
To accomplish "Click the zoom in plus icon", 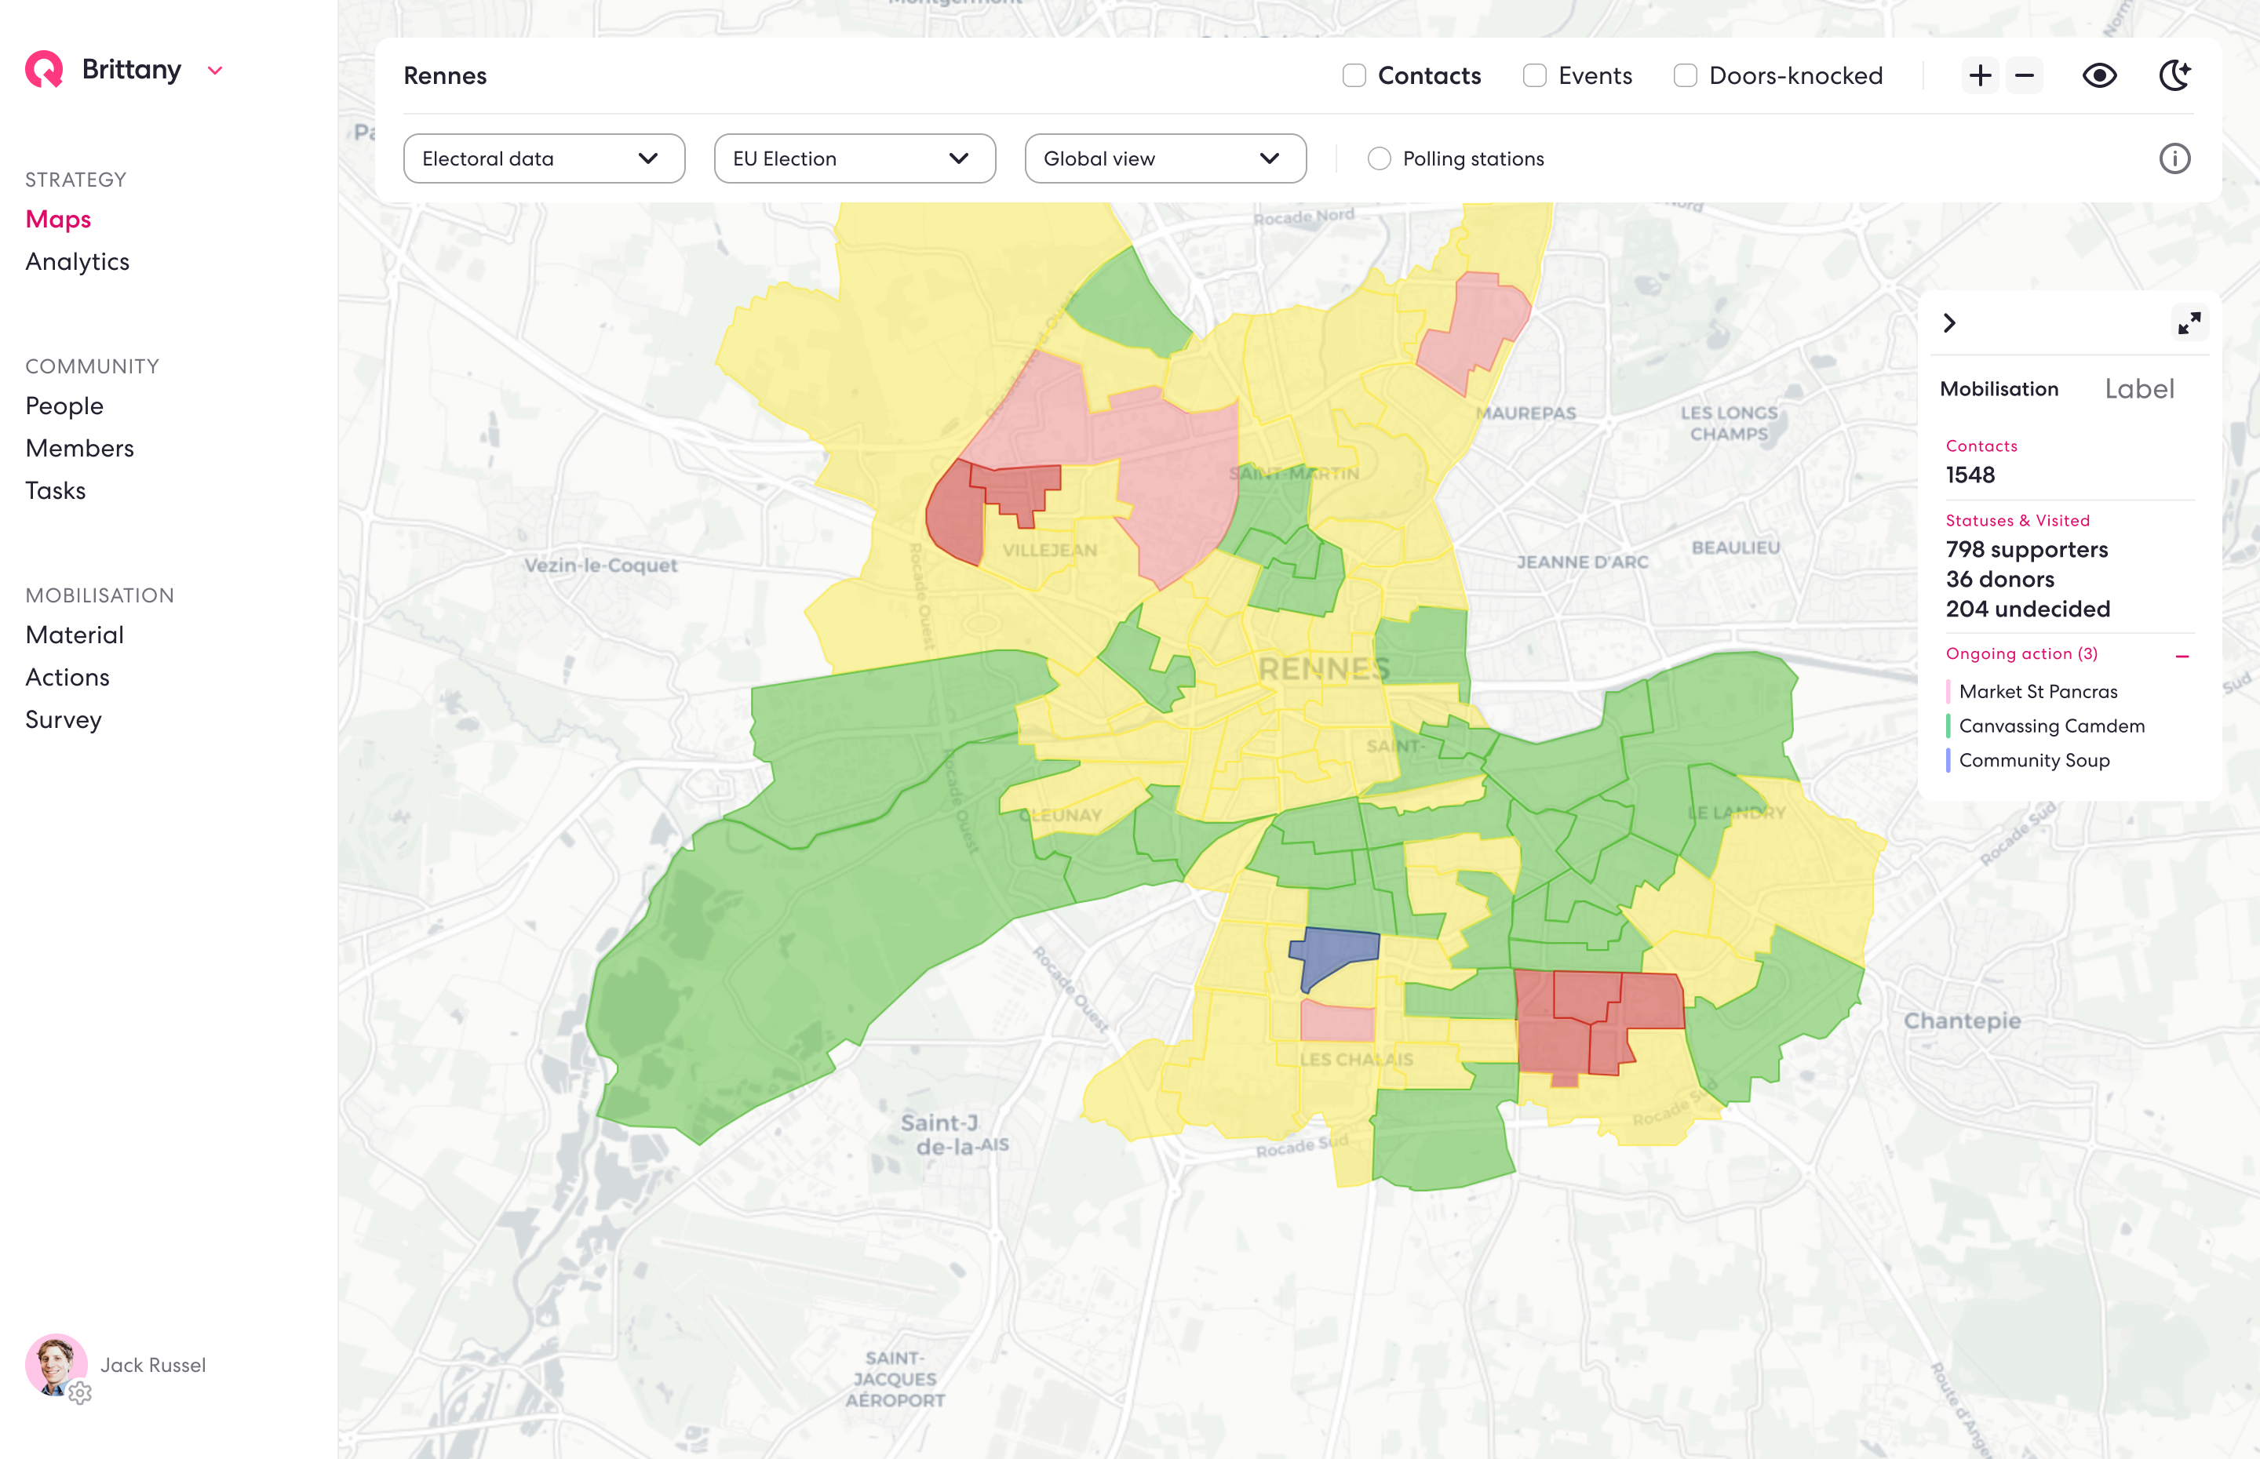I will pyautogui.click(x=1980, y=76).
